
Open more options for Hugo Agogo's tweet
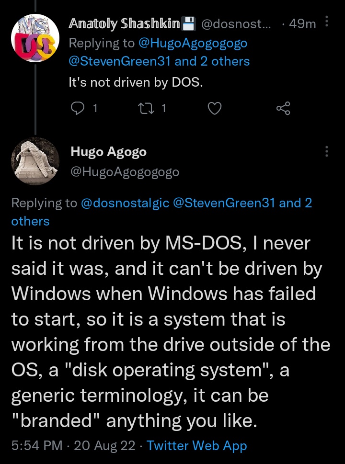click(327, 151)
